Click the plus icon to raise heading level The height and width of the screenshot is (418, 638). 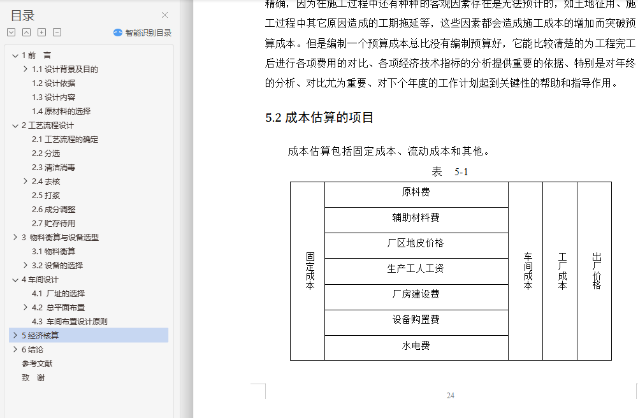tap(42, 32)
